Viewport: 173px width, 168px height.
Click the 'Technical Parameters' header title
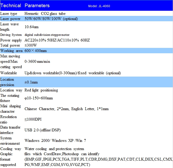[x=25, y=5]
